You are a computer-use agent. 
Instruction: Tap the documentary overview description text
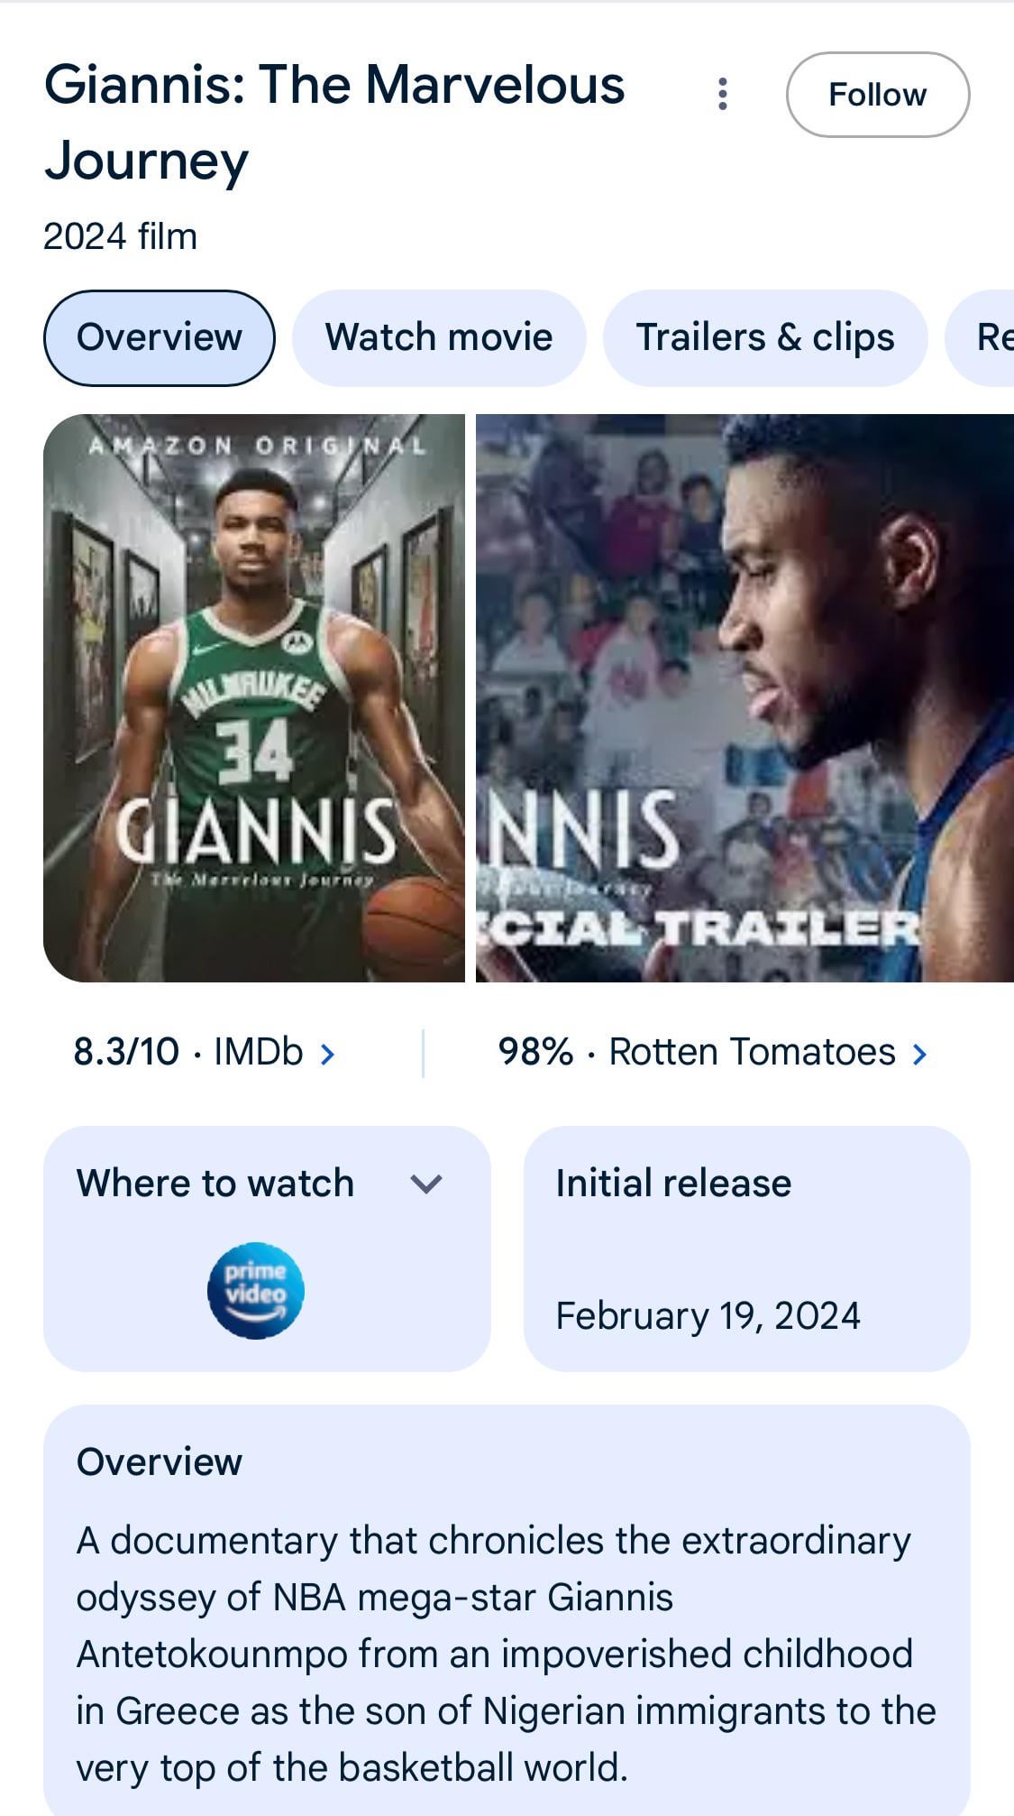(x=506, y=1653)
